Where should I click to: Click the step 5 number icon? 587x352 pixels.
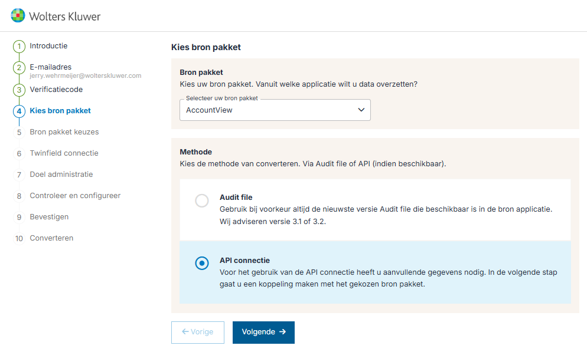pyautogui.click(x=19, y=133)
